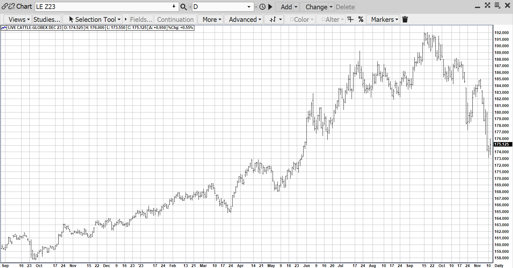Click the LIVE CATTLE-GLOBEX DEC 23 label
This screenshot has width=513, height=268.
pos(34,28)
